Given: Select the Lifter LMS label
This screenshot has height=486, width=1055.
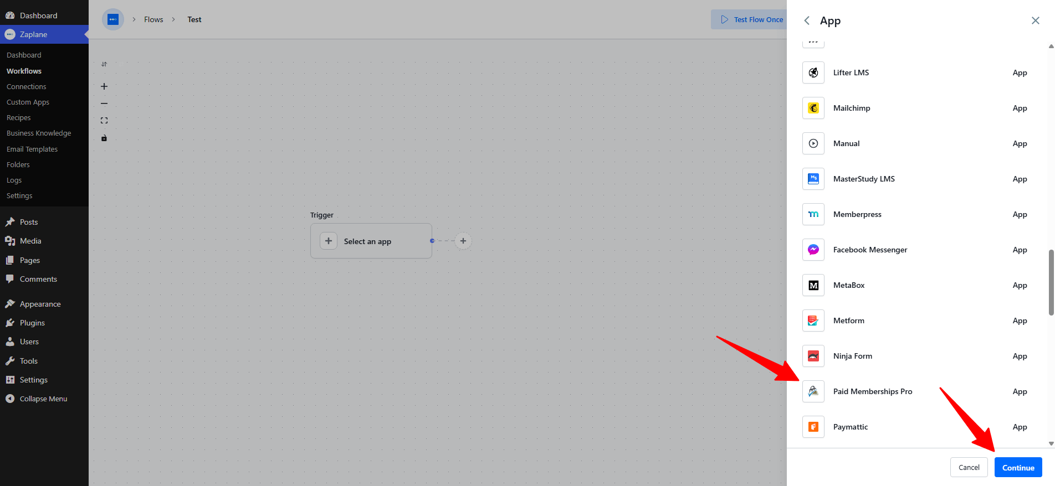Looking at the screenshot, I should click(851, 73).
